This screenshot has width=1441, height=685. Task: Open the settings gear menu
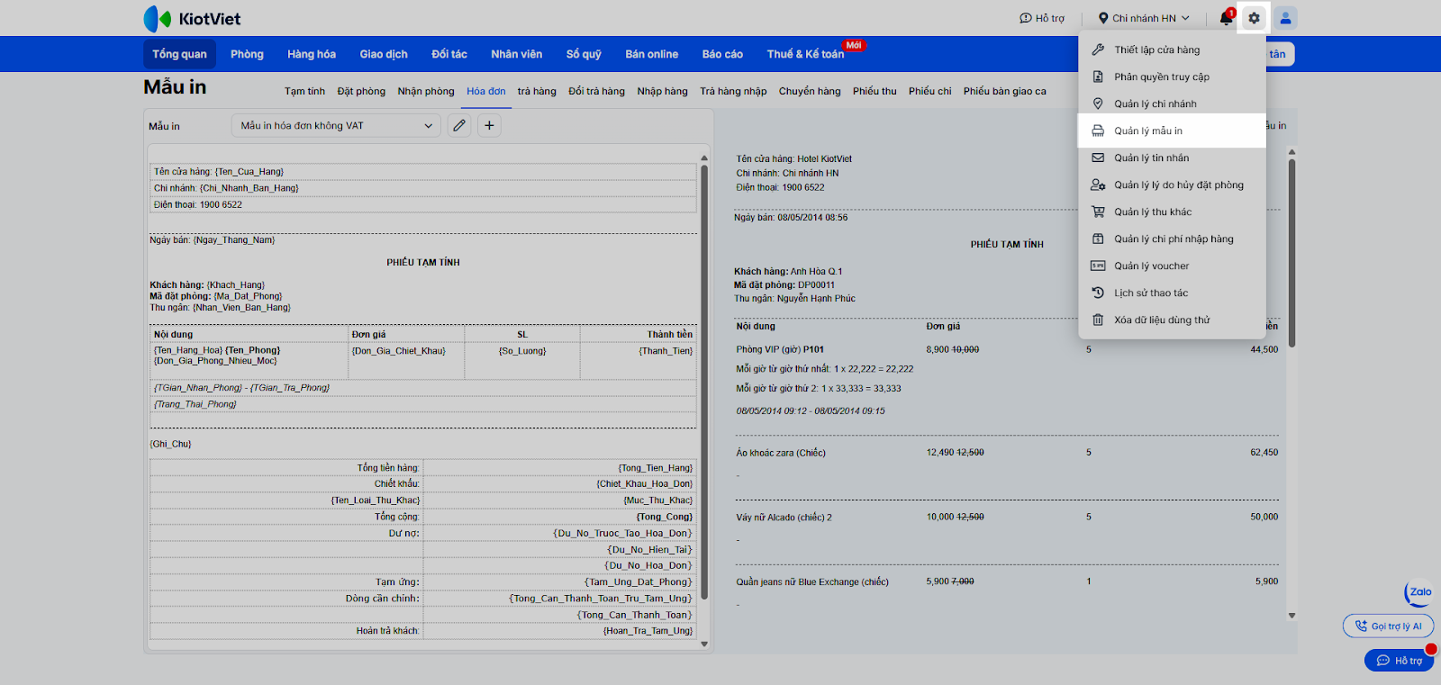[1254, 18]
